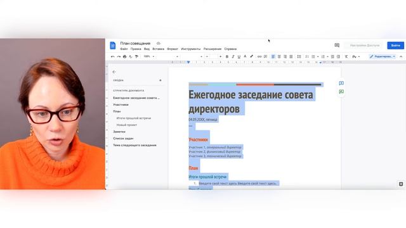The image size is (406, 228).
Task: Clear the text formatting
Action: (346, 56)
